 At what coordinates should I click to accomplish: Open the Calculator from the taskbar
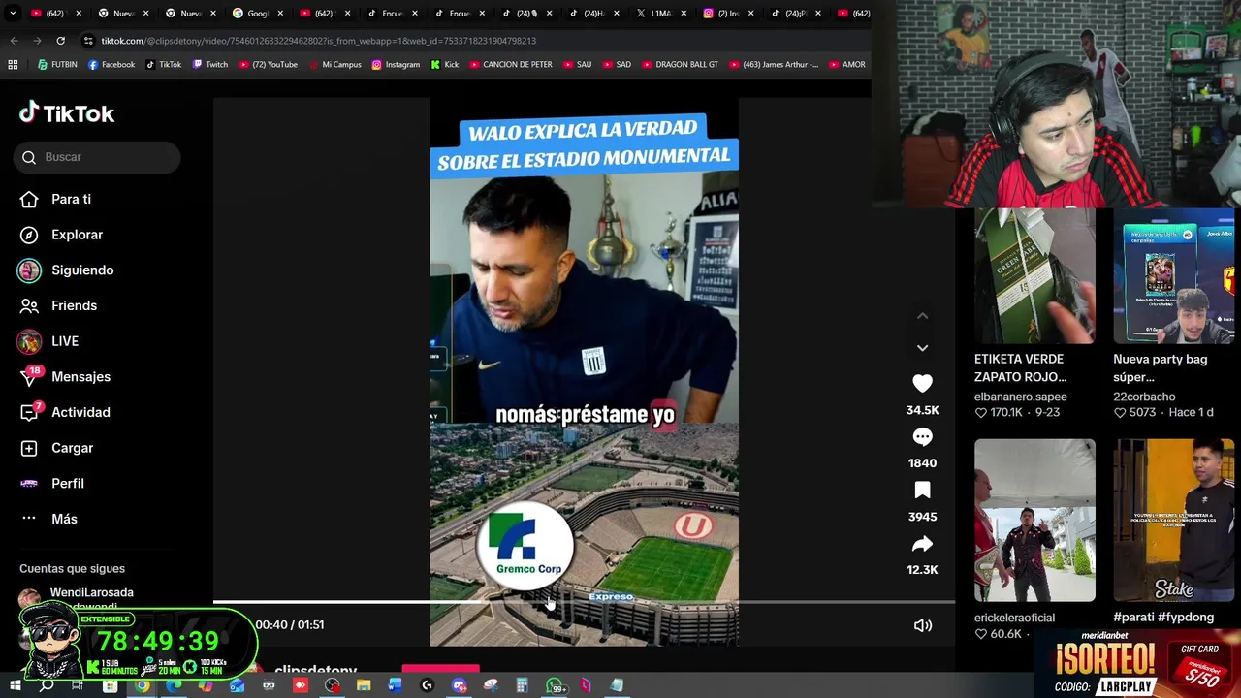522,686
